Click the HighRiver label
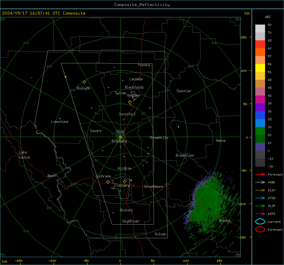Screen dimensions: 284x265 pos(131,221)
